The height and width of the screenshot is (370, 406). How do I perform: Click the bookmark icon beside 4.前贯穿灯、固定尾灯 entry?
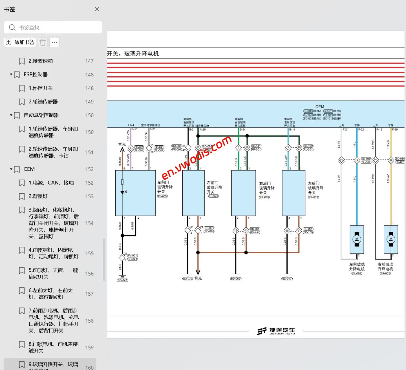click(22, 250)
